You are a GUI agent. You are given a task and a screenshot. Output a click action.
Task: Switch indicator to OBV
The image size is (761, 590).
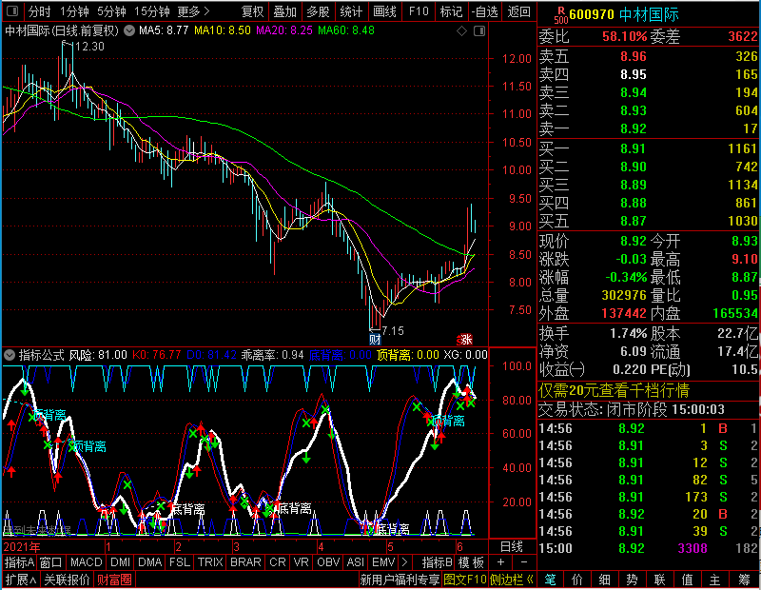click(328, 562)
